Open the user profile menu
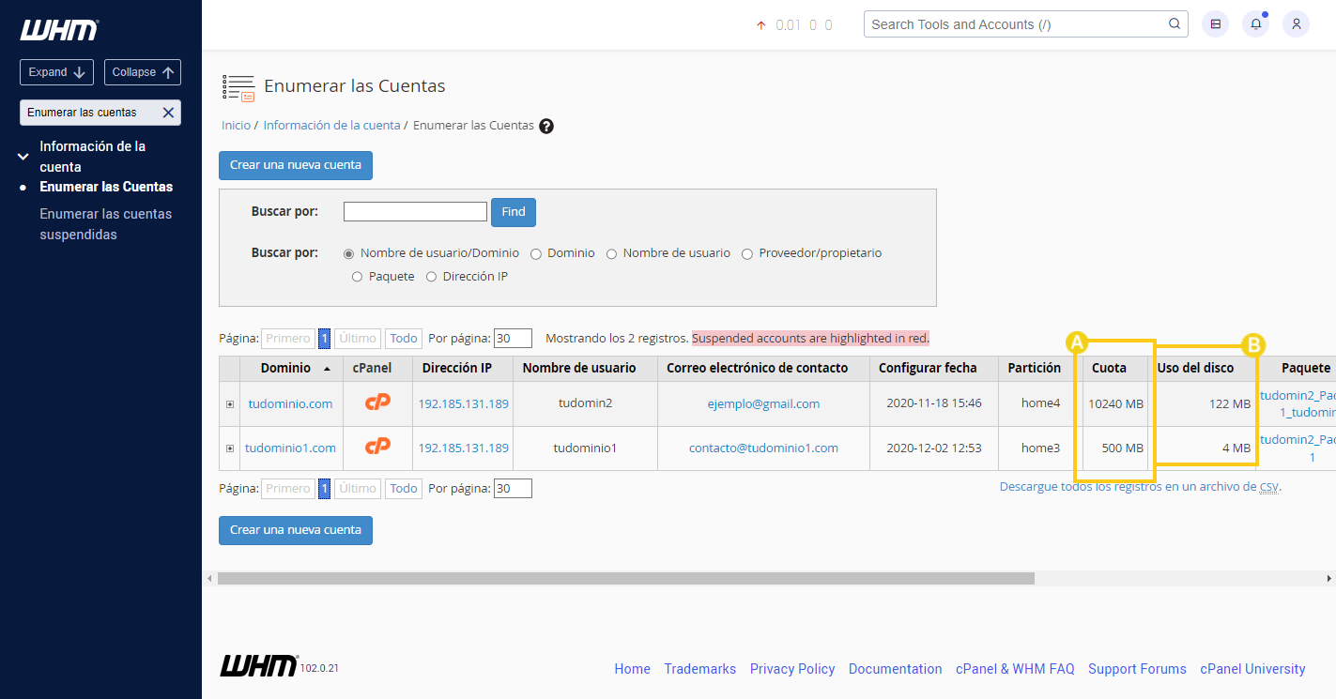Image resolution: width=1336 pixels, height=699 pixels. 1296,23
